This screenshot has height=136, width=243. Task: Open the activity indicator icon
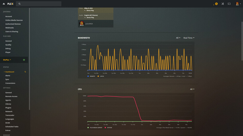pos(216,4)
